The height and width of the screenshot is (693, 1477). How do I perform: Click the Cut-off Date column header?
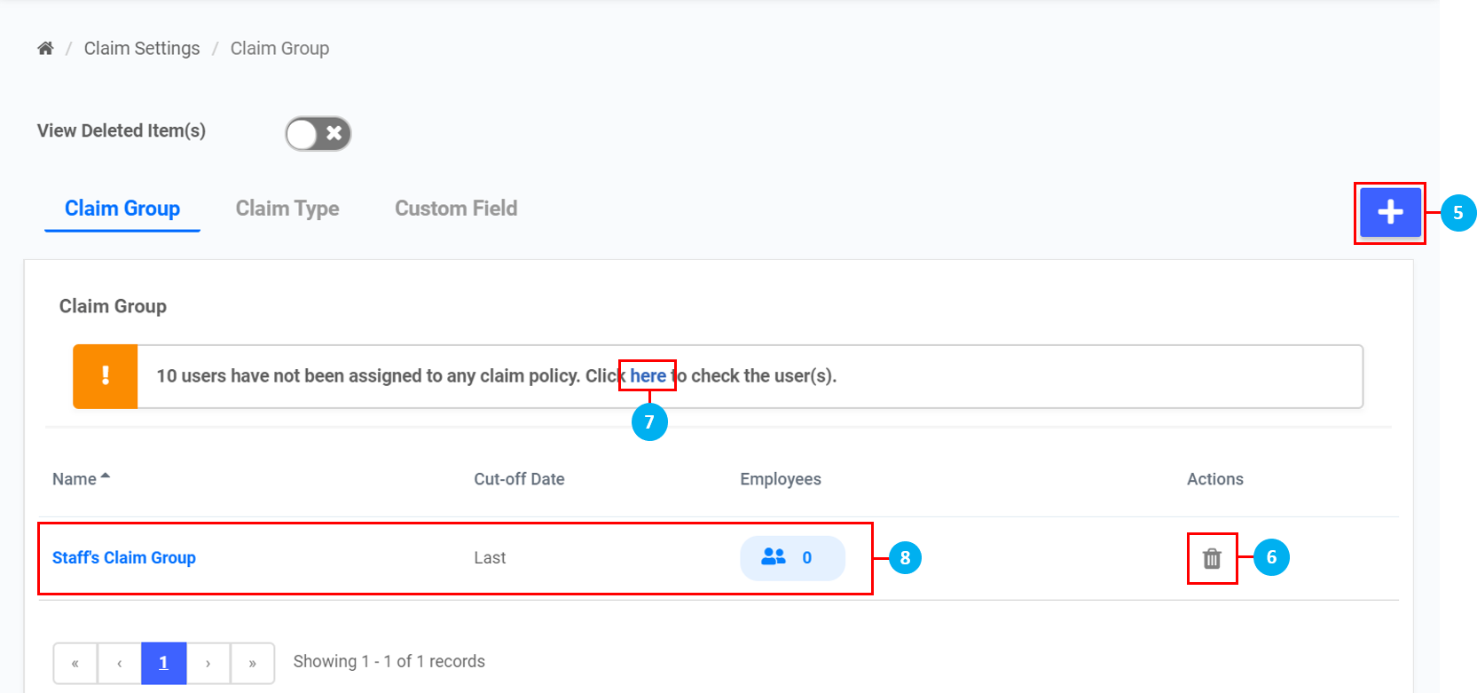519,479
